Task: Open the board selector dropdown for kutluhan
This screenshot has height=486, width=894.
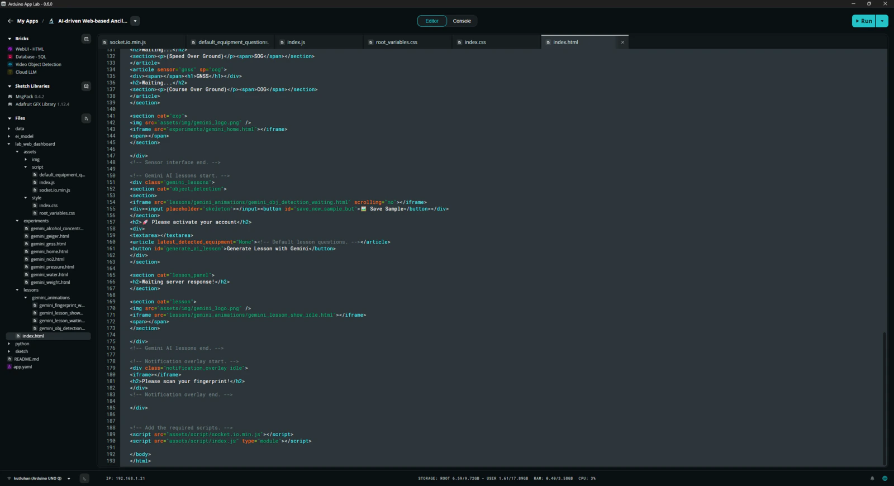Action: (x=69, y=479)
